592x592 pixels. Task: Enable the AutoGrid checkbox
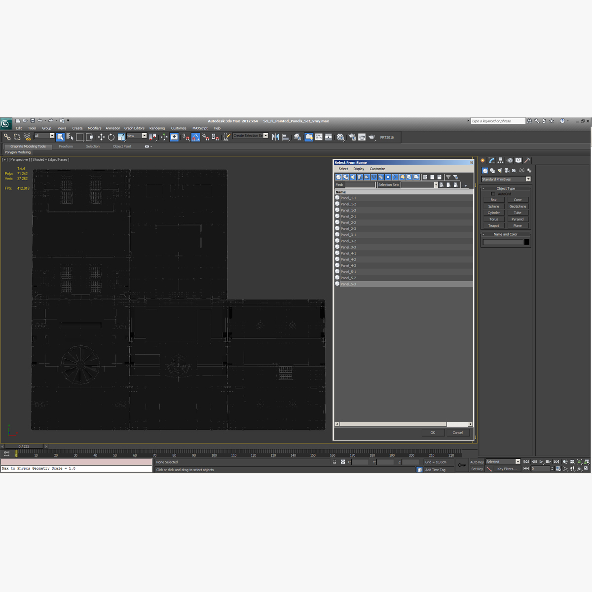(493, 194)
